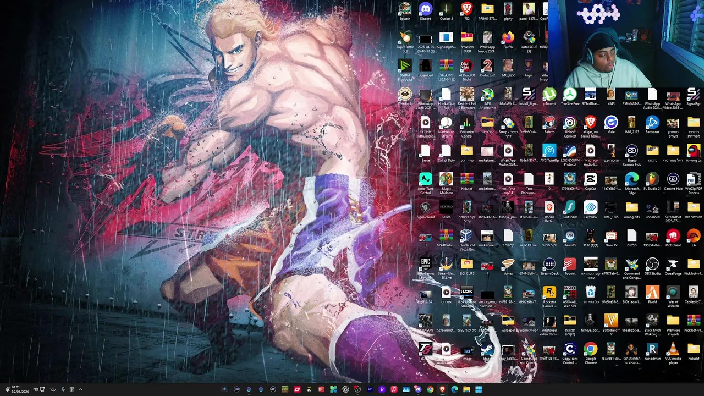
Task: Open the Discord desktop shortcut
Action: [x=425, y=11]
